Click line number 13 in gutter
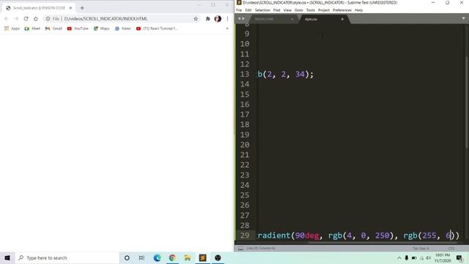The width and height of the screenshot is (469, 264). click(x=245, y=74)
